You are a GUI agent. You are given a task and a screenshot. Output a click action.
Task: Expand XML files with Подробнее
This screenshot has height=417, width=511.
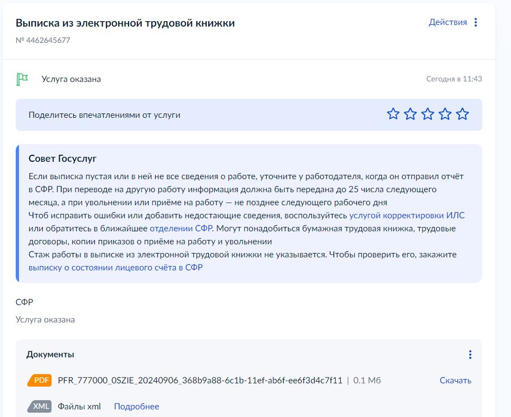click(137, 406)
